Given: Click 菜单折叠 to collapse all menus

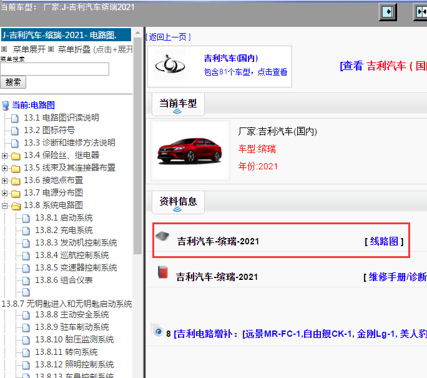Looking at the screenshot, I should point(74,49).
